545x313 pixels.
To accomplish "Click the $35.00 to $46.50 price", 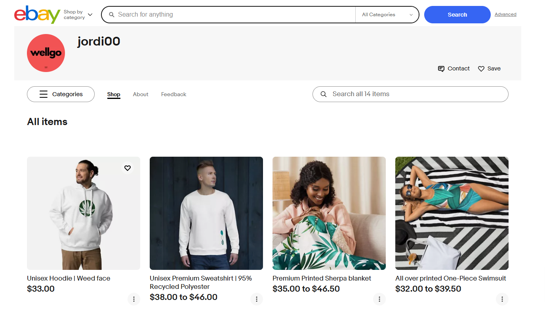I will click(x=306, y=289).
